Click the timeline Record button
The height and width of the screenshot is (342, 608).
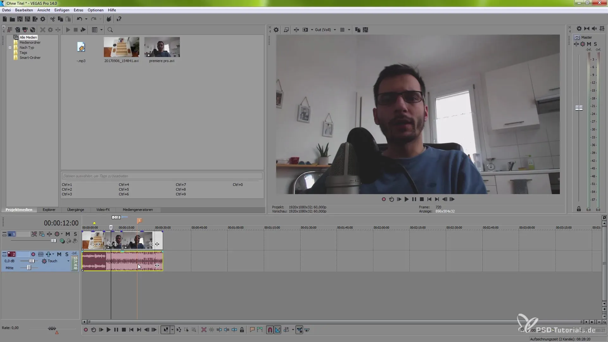[85, 330]
